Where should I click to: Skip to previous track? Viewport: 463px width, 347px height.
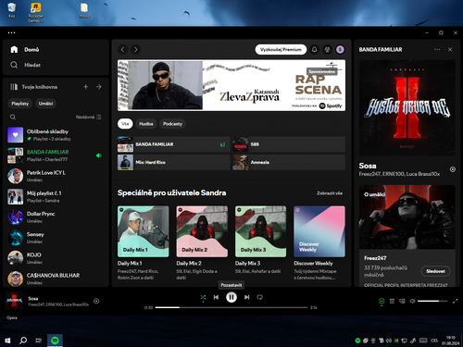(216, 297)
